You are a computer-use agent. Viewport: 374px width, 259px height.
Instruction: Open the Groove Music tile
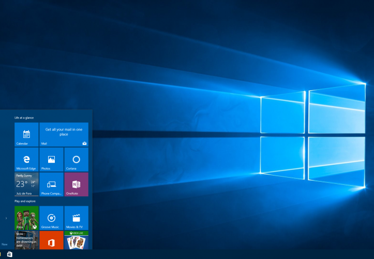51,218
